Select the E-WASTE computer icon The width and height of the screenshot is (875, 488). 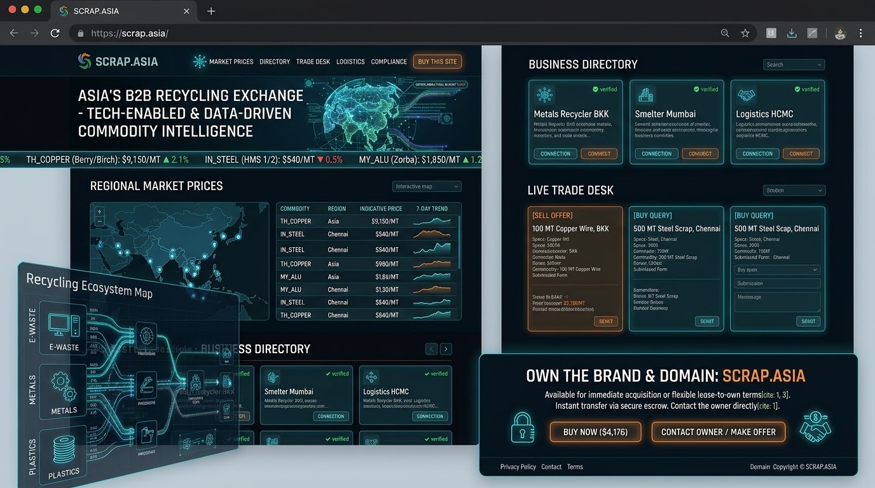[x=64, y=325]
